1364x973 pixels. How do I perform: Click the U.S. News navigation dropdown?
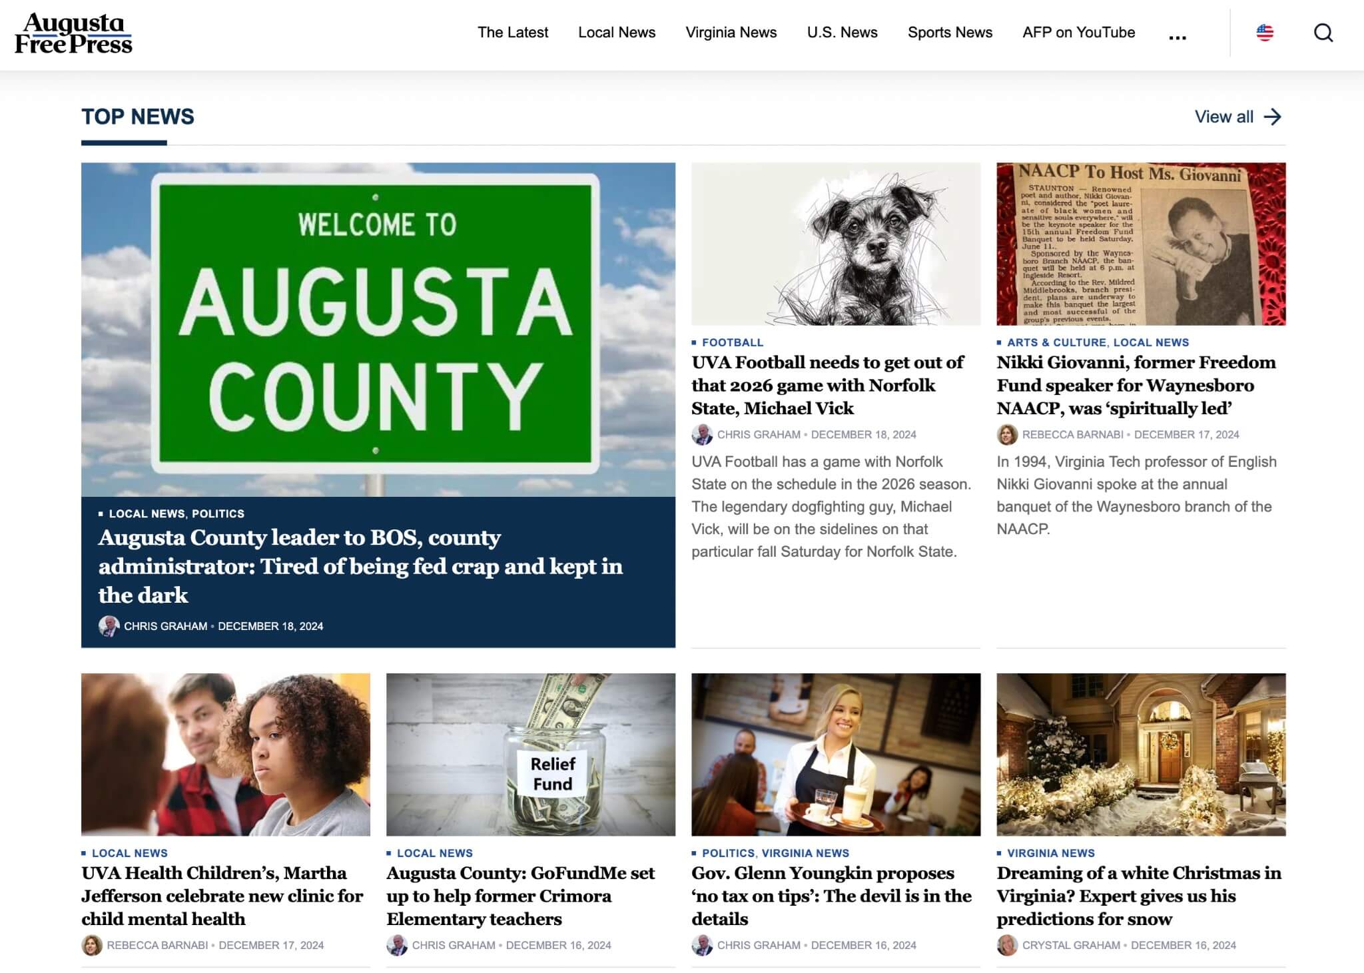point(842,31)
